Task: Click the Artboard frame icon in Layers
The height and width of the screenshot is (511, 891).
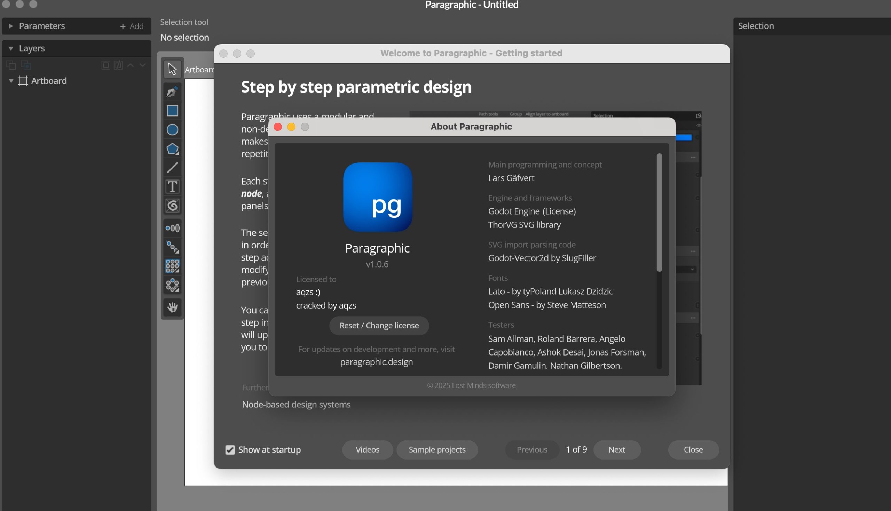Action: pos(23,81)
